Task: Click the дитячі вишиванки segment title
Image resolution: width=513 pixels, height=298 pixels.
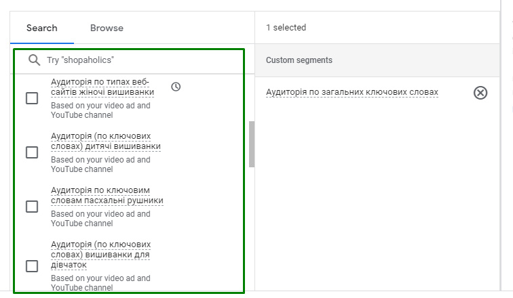Action: pyautogui.click(x=105, y=141)
